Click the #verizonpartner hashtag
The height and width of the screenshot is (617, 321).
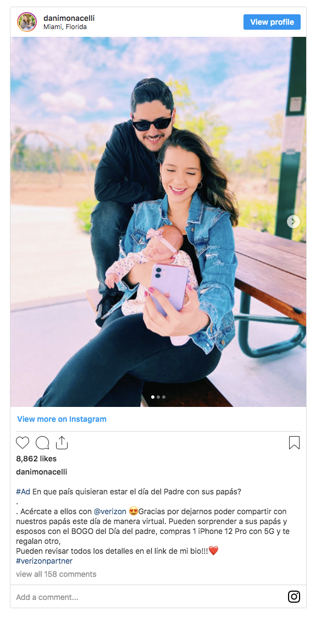44,561
